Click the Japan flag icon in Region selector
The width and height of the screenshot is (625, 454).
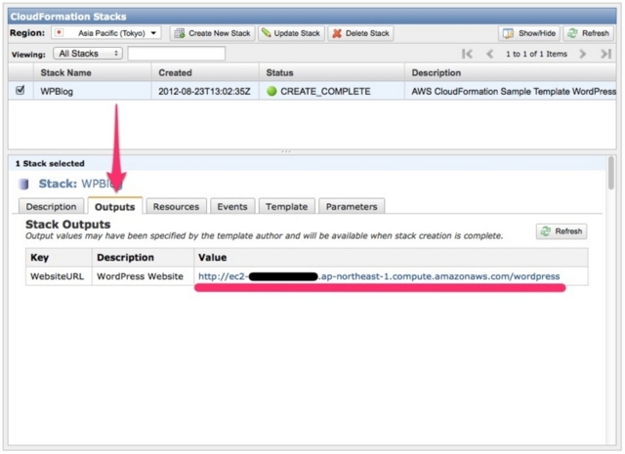(59, 32)
